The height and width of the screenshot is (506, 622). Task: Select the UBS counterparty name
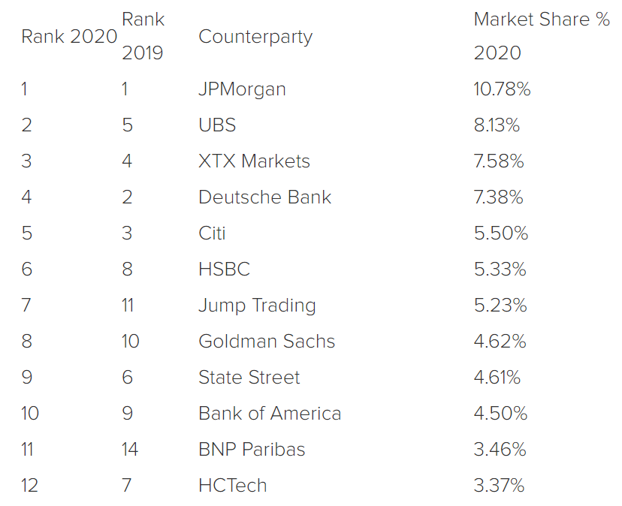(217, 125)
